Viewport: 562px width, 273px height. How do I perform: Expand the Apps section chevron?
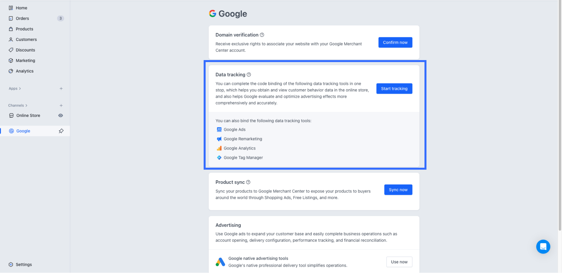20,88
